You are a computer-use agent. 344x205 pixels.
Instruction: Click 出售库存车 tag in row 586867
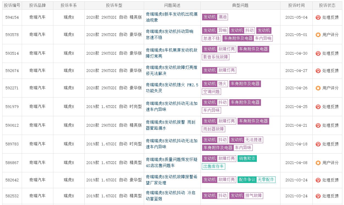click(x=214, y=166)
